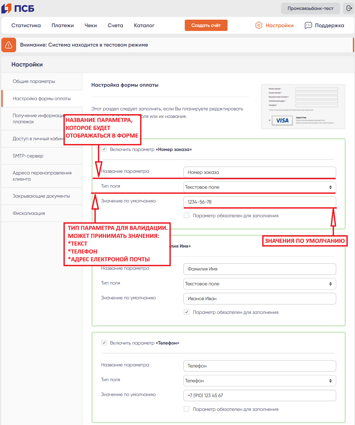This screenshot has width=355, height=425.
Task: Open field type dropdown for order number
Action: point(260,187)
